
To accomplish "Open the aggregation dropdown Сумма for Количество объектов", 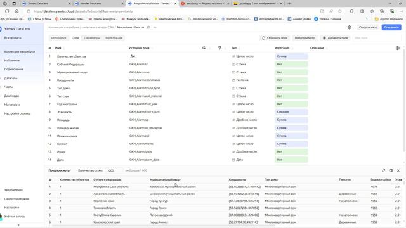I will coord(291,56).
